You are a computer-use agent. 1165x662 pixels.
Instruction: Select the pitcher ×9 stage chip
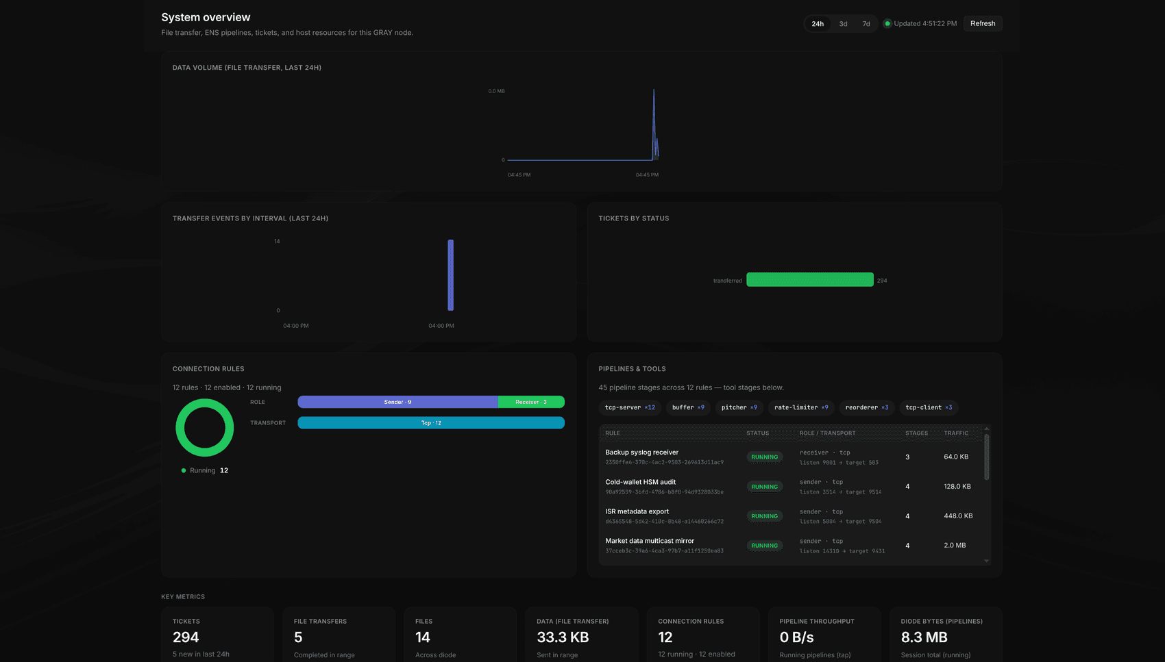click(739, 407)
